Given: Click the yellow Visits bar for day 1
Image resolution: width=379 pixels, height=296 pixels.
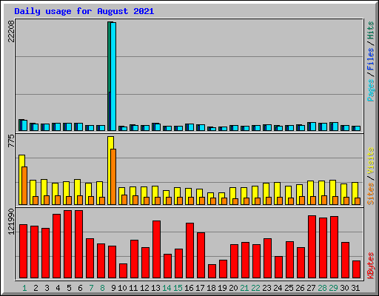Looking at the screenshot, I should [x=21, y=180].
